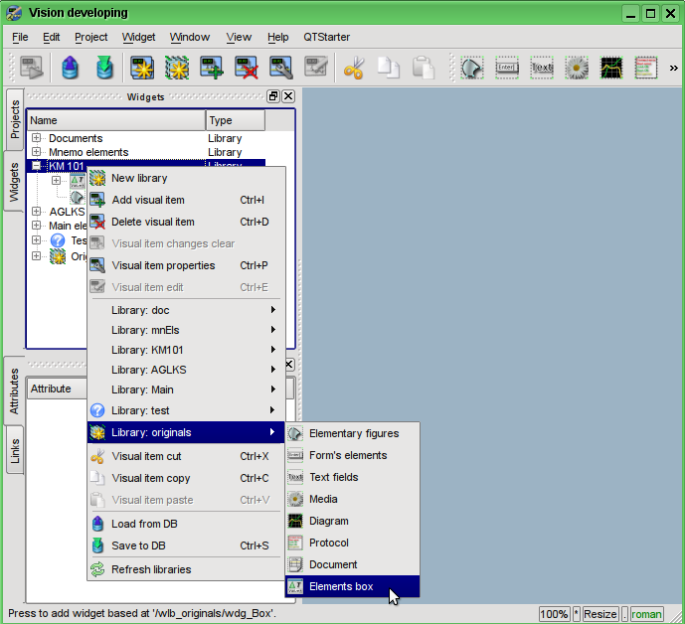The height and width of the screenshot is (624, 685).
Task: Click the roman user button in status bar
Action: tap(646, 614)
